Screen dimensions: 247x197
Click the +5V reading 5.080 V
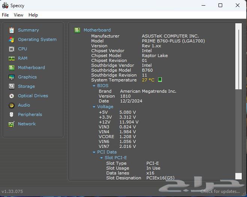coord(127,113)
